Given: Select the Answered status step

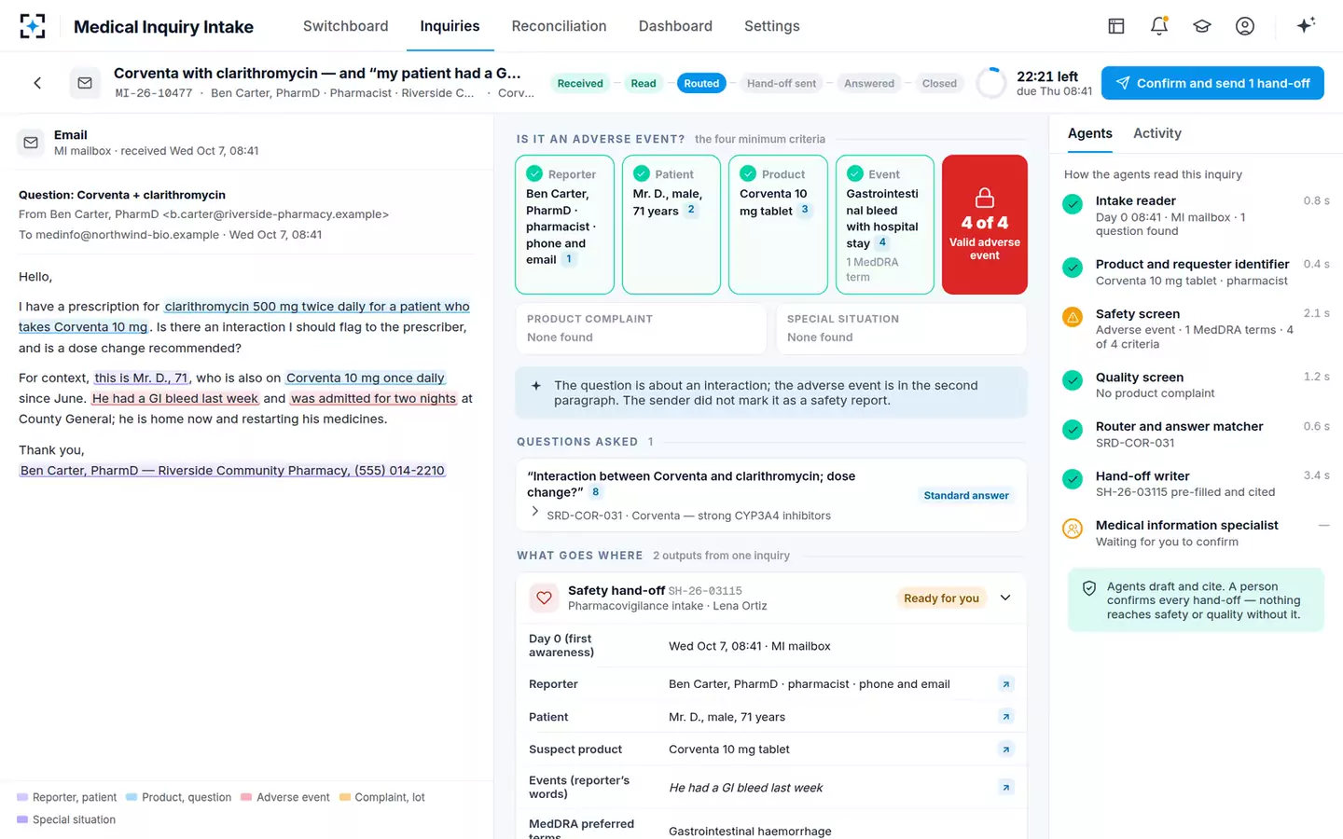Looking at the screenshot, I should (869, 83).
